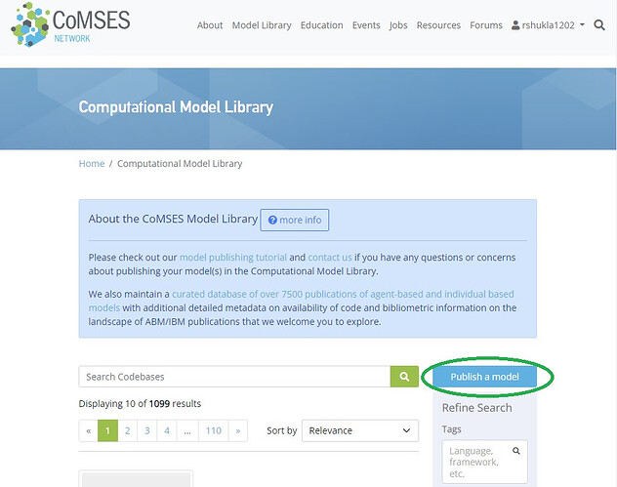Open the Jobs menu item
Viewport: 617px width, 487px height.
pyautogui.click(x=398, y=25)
